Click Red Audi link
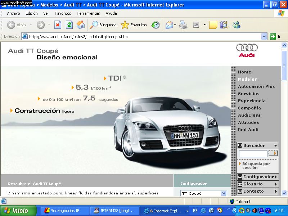 (248, 130)
